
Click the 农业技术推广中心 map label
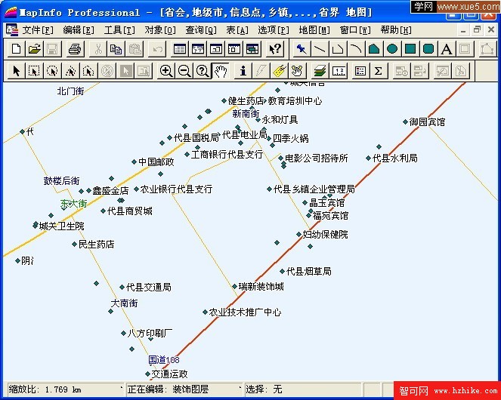(x=245, y=312)
